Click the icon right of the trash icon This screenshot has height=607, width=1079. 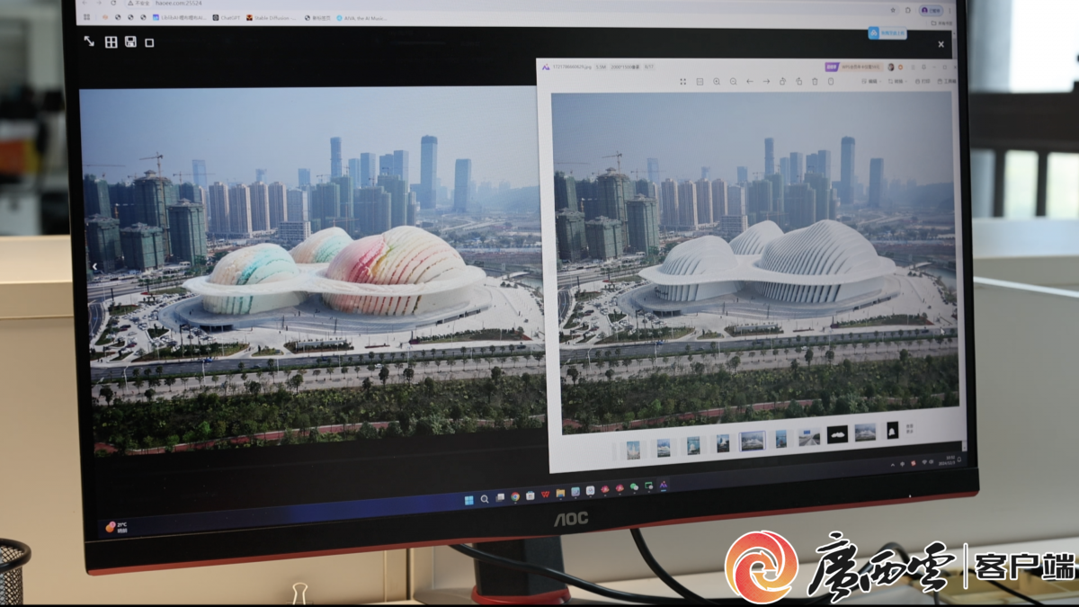pos(831,81)
